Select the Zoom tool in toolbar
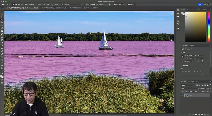This screenshot has height=116, width=212. click(2, 68)
